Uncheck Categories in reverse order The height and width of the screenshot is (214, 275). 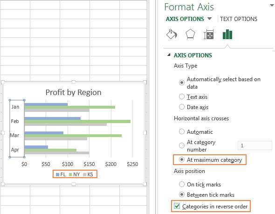tap(177, 206)
